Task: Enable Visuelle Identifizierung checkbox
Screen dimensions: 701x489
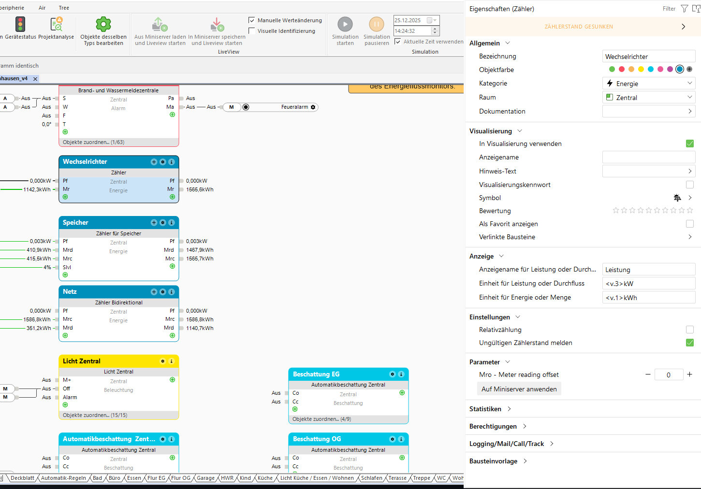Action: click(x=252, y=31)
